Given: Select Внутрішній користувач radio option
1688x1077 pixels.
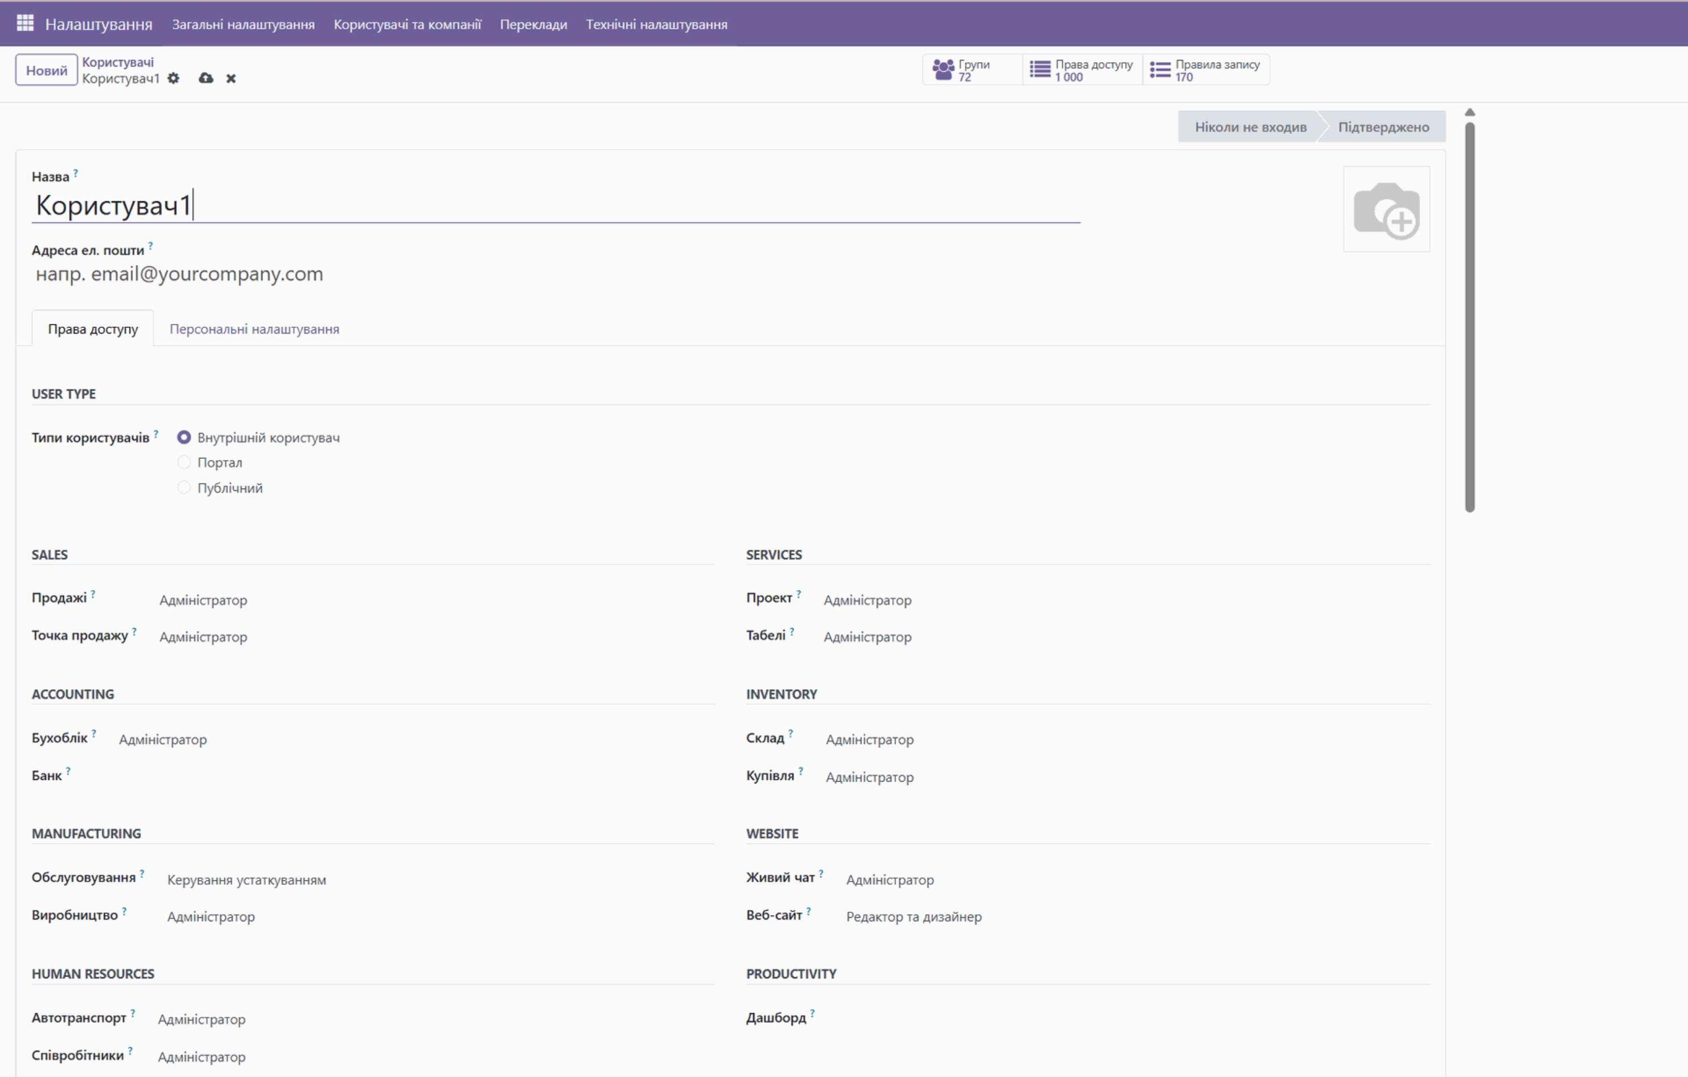Looking at the screenshot, I should (x=184, y=437).
